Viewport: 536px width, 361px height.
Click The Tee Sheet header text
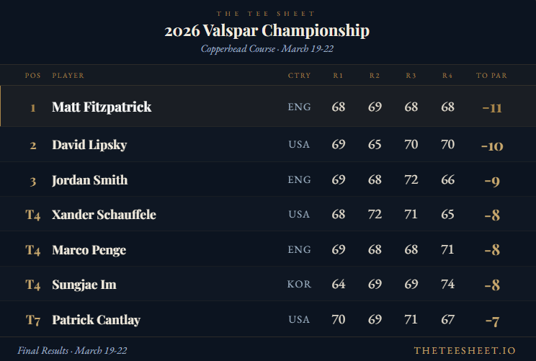pyautogui.click(x=267, y=14)
